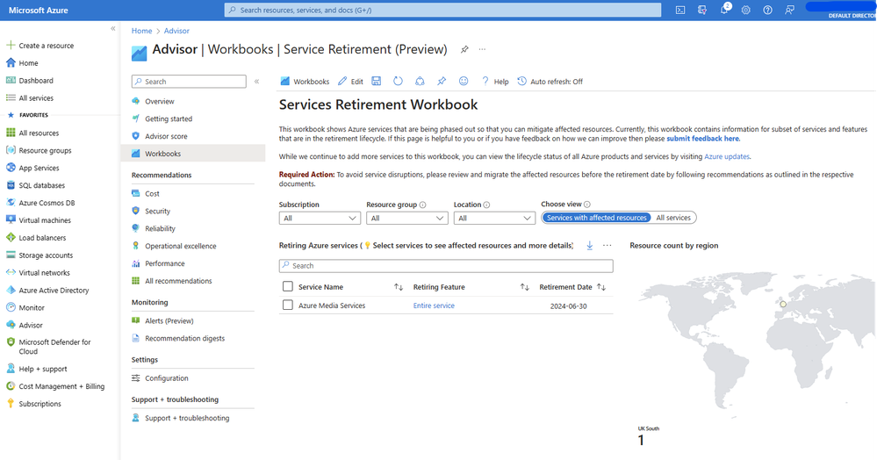
Task: Open Cloud Shell from the top bar
Action: [680, 10]
